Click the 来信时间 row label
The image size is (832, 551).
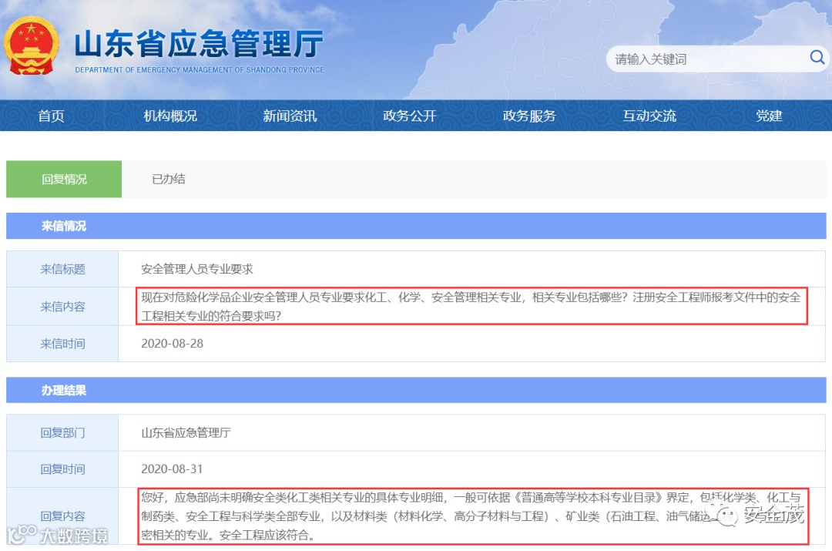[62, 344]
